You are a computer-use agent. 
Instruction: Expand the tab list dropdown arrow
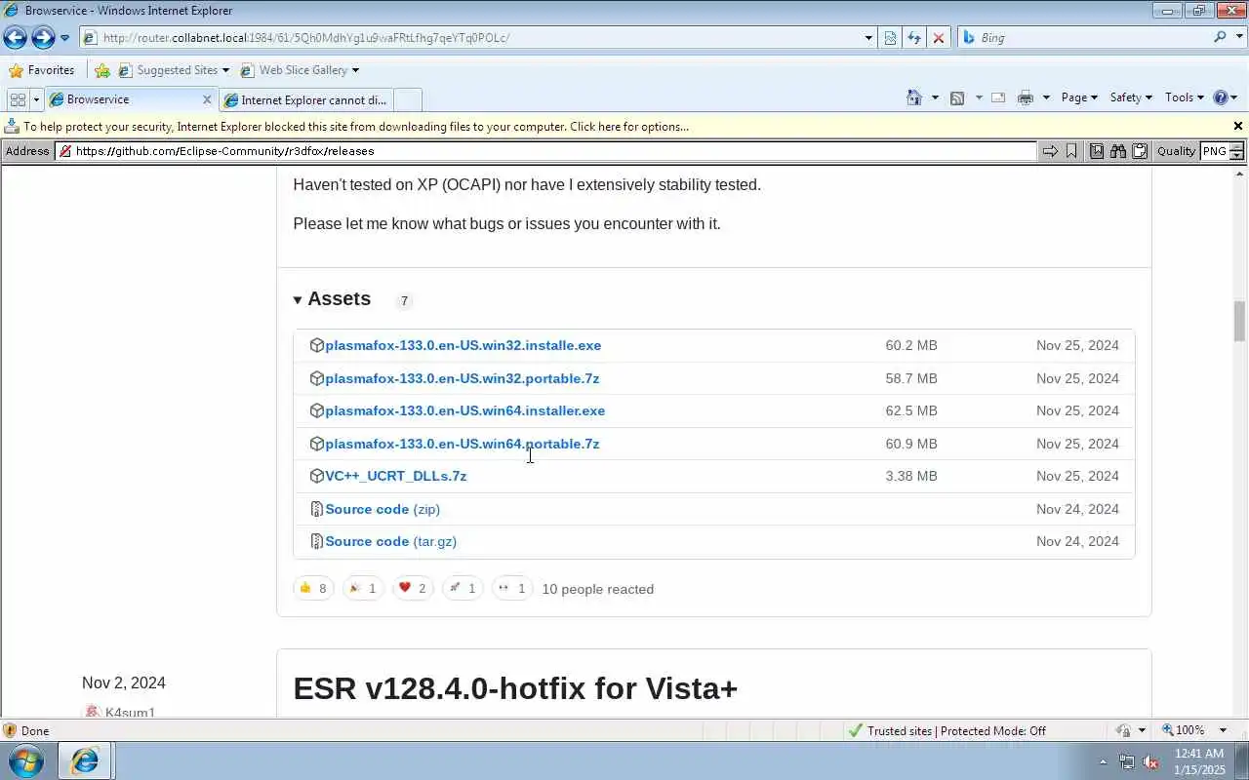tap(37, 99)
